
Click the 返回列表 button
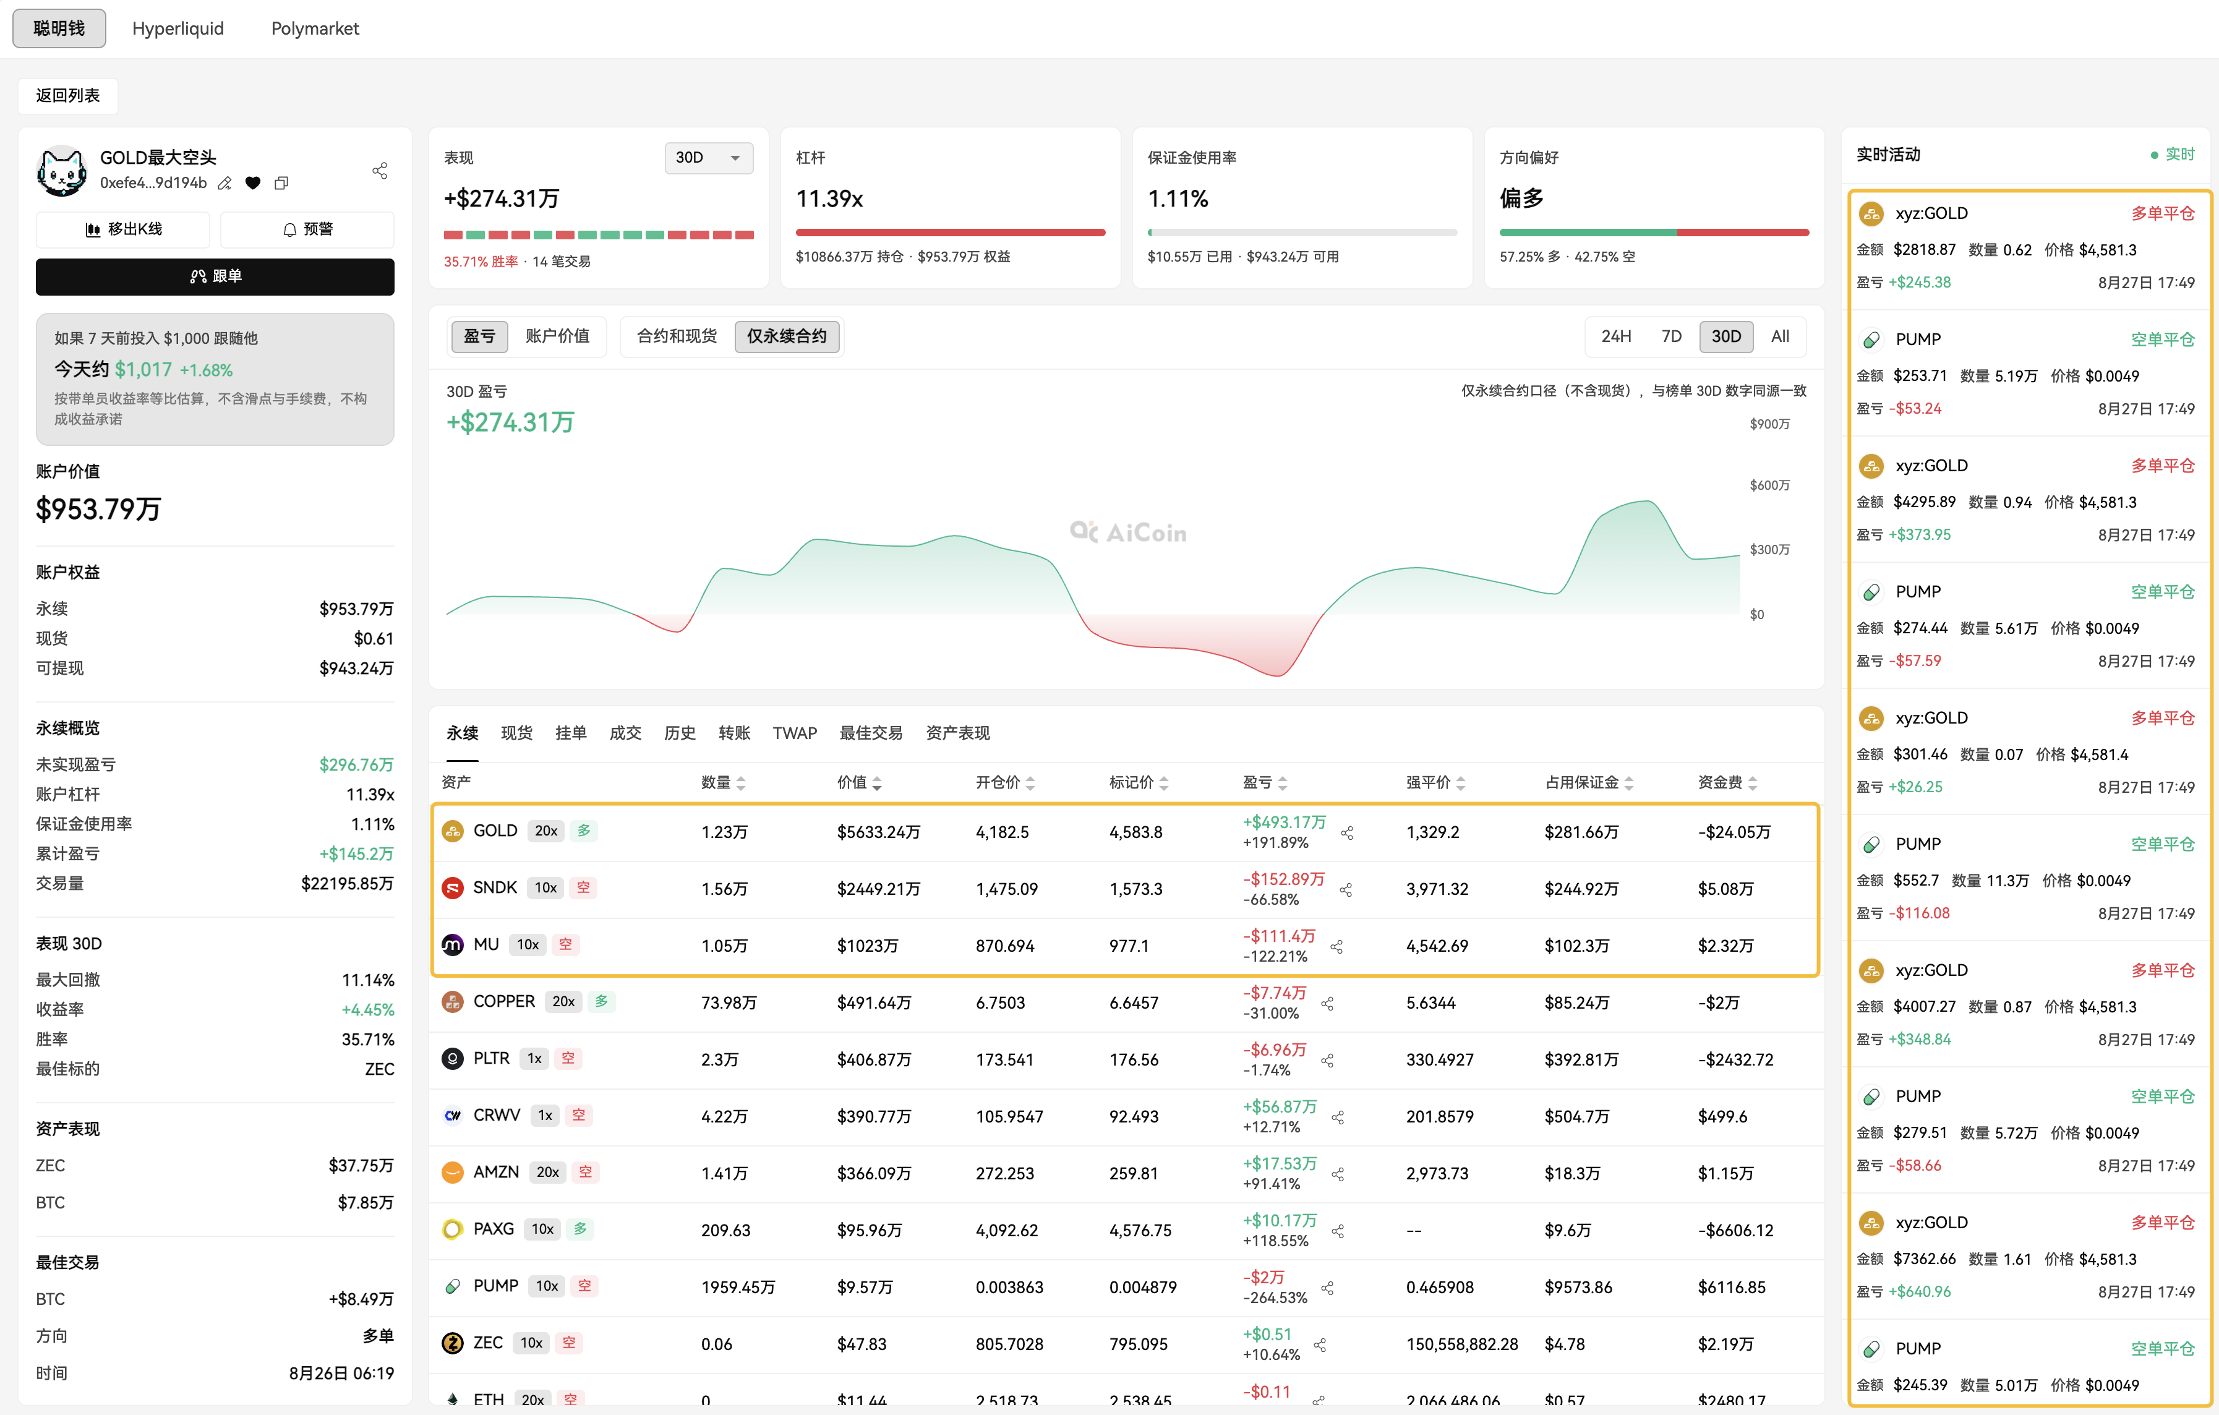pyautogui.click(x=67, y=96)
